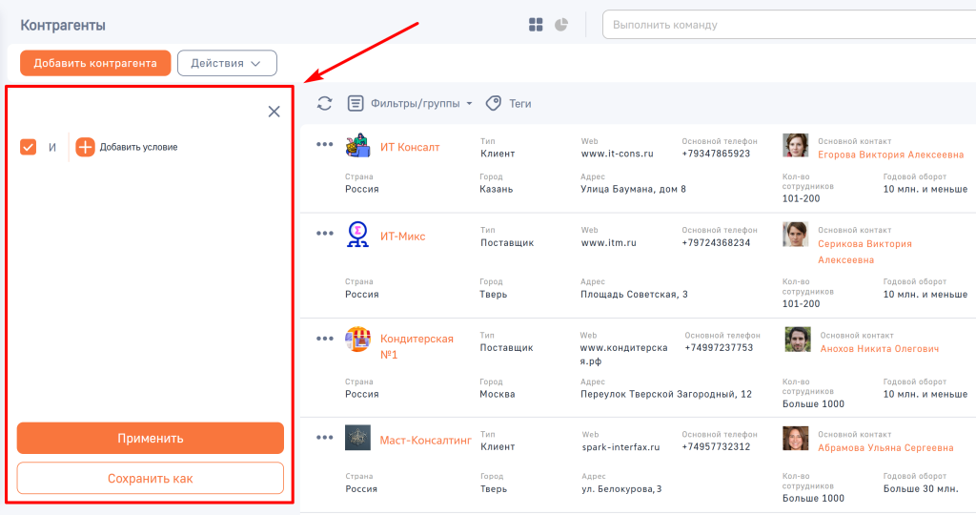Open the Маст-Консалтинг company link

tap(425, 441)
